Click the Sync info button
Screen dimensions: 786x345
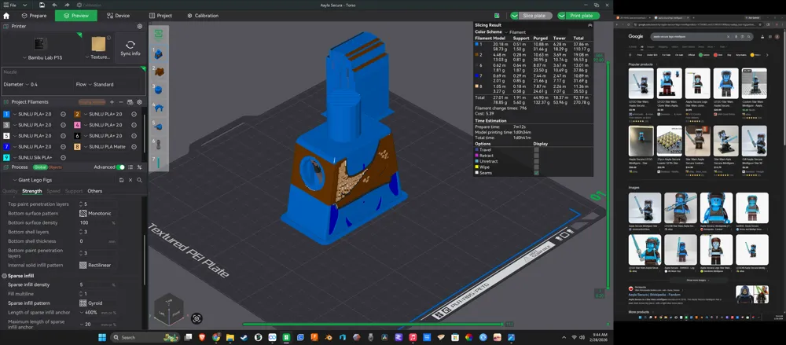point(130,48)
